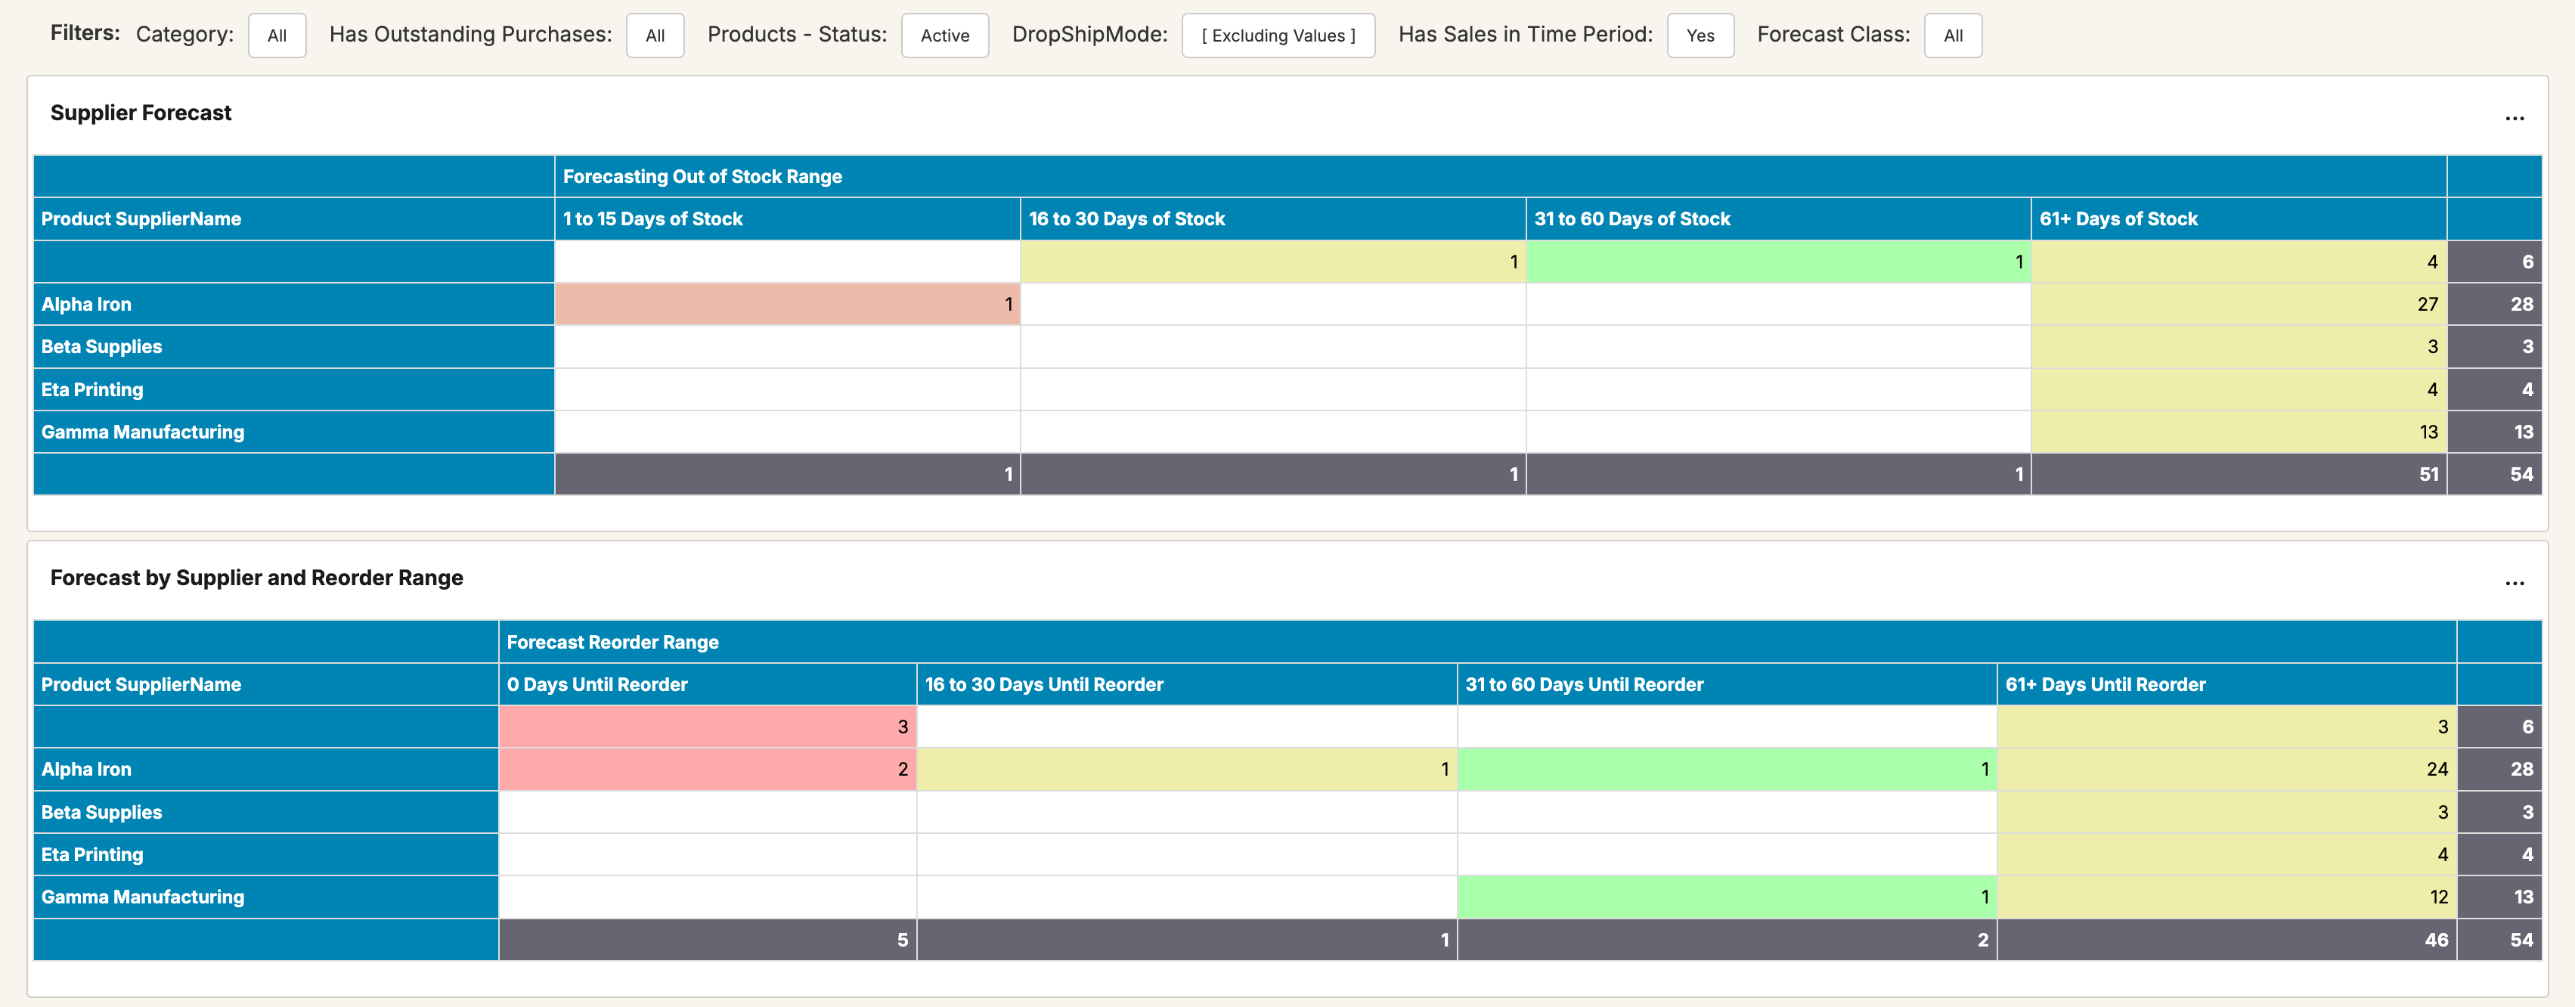The width and height of the screenshot is (2575, 1007).
Task: Click Alpha Iron's red 0 Days Until Reorder cell
Action: (x=707, y=770)
